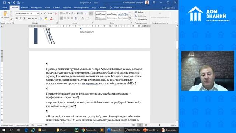
Task: Click the vertical scrollbar thumb
Action: (x=177, y=45)
